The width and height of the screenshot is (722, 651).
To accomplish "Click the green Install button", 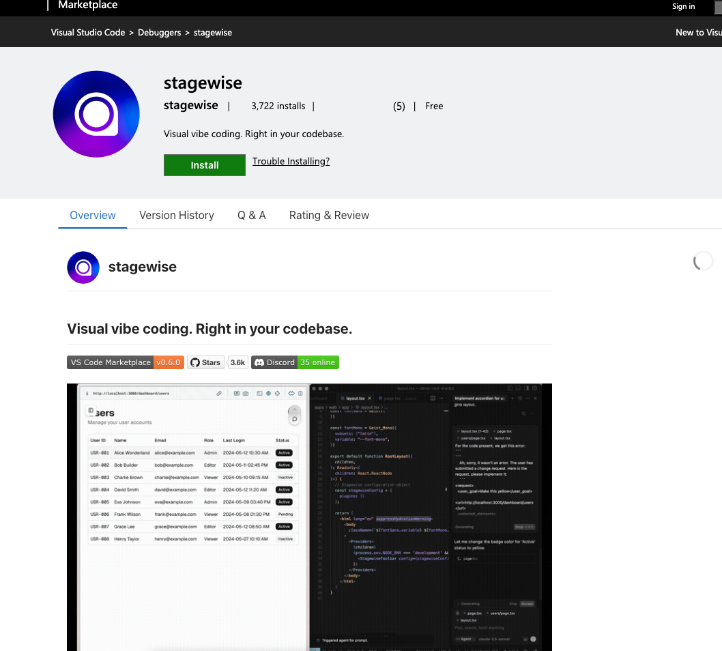I will point(205,165).
